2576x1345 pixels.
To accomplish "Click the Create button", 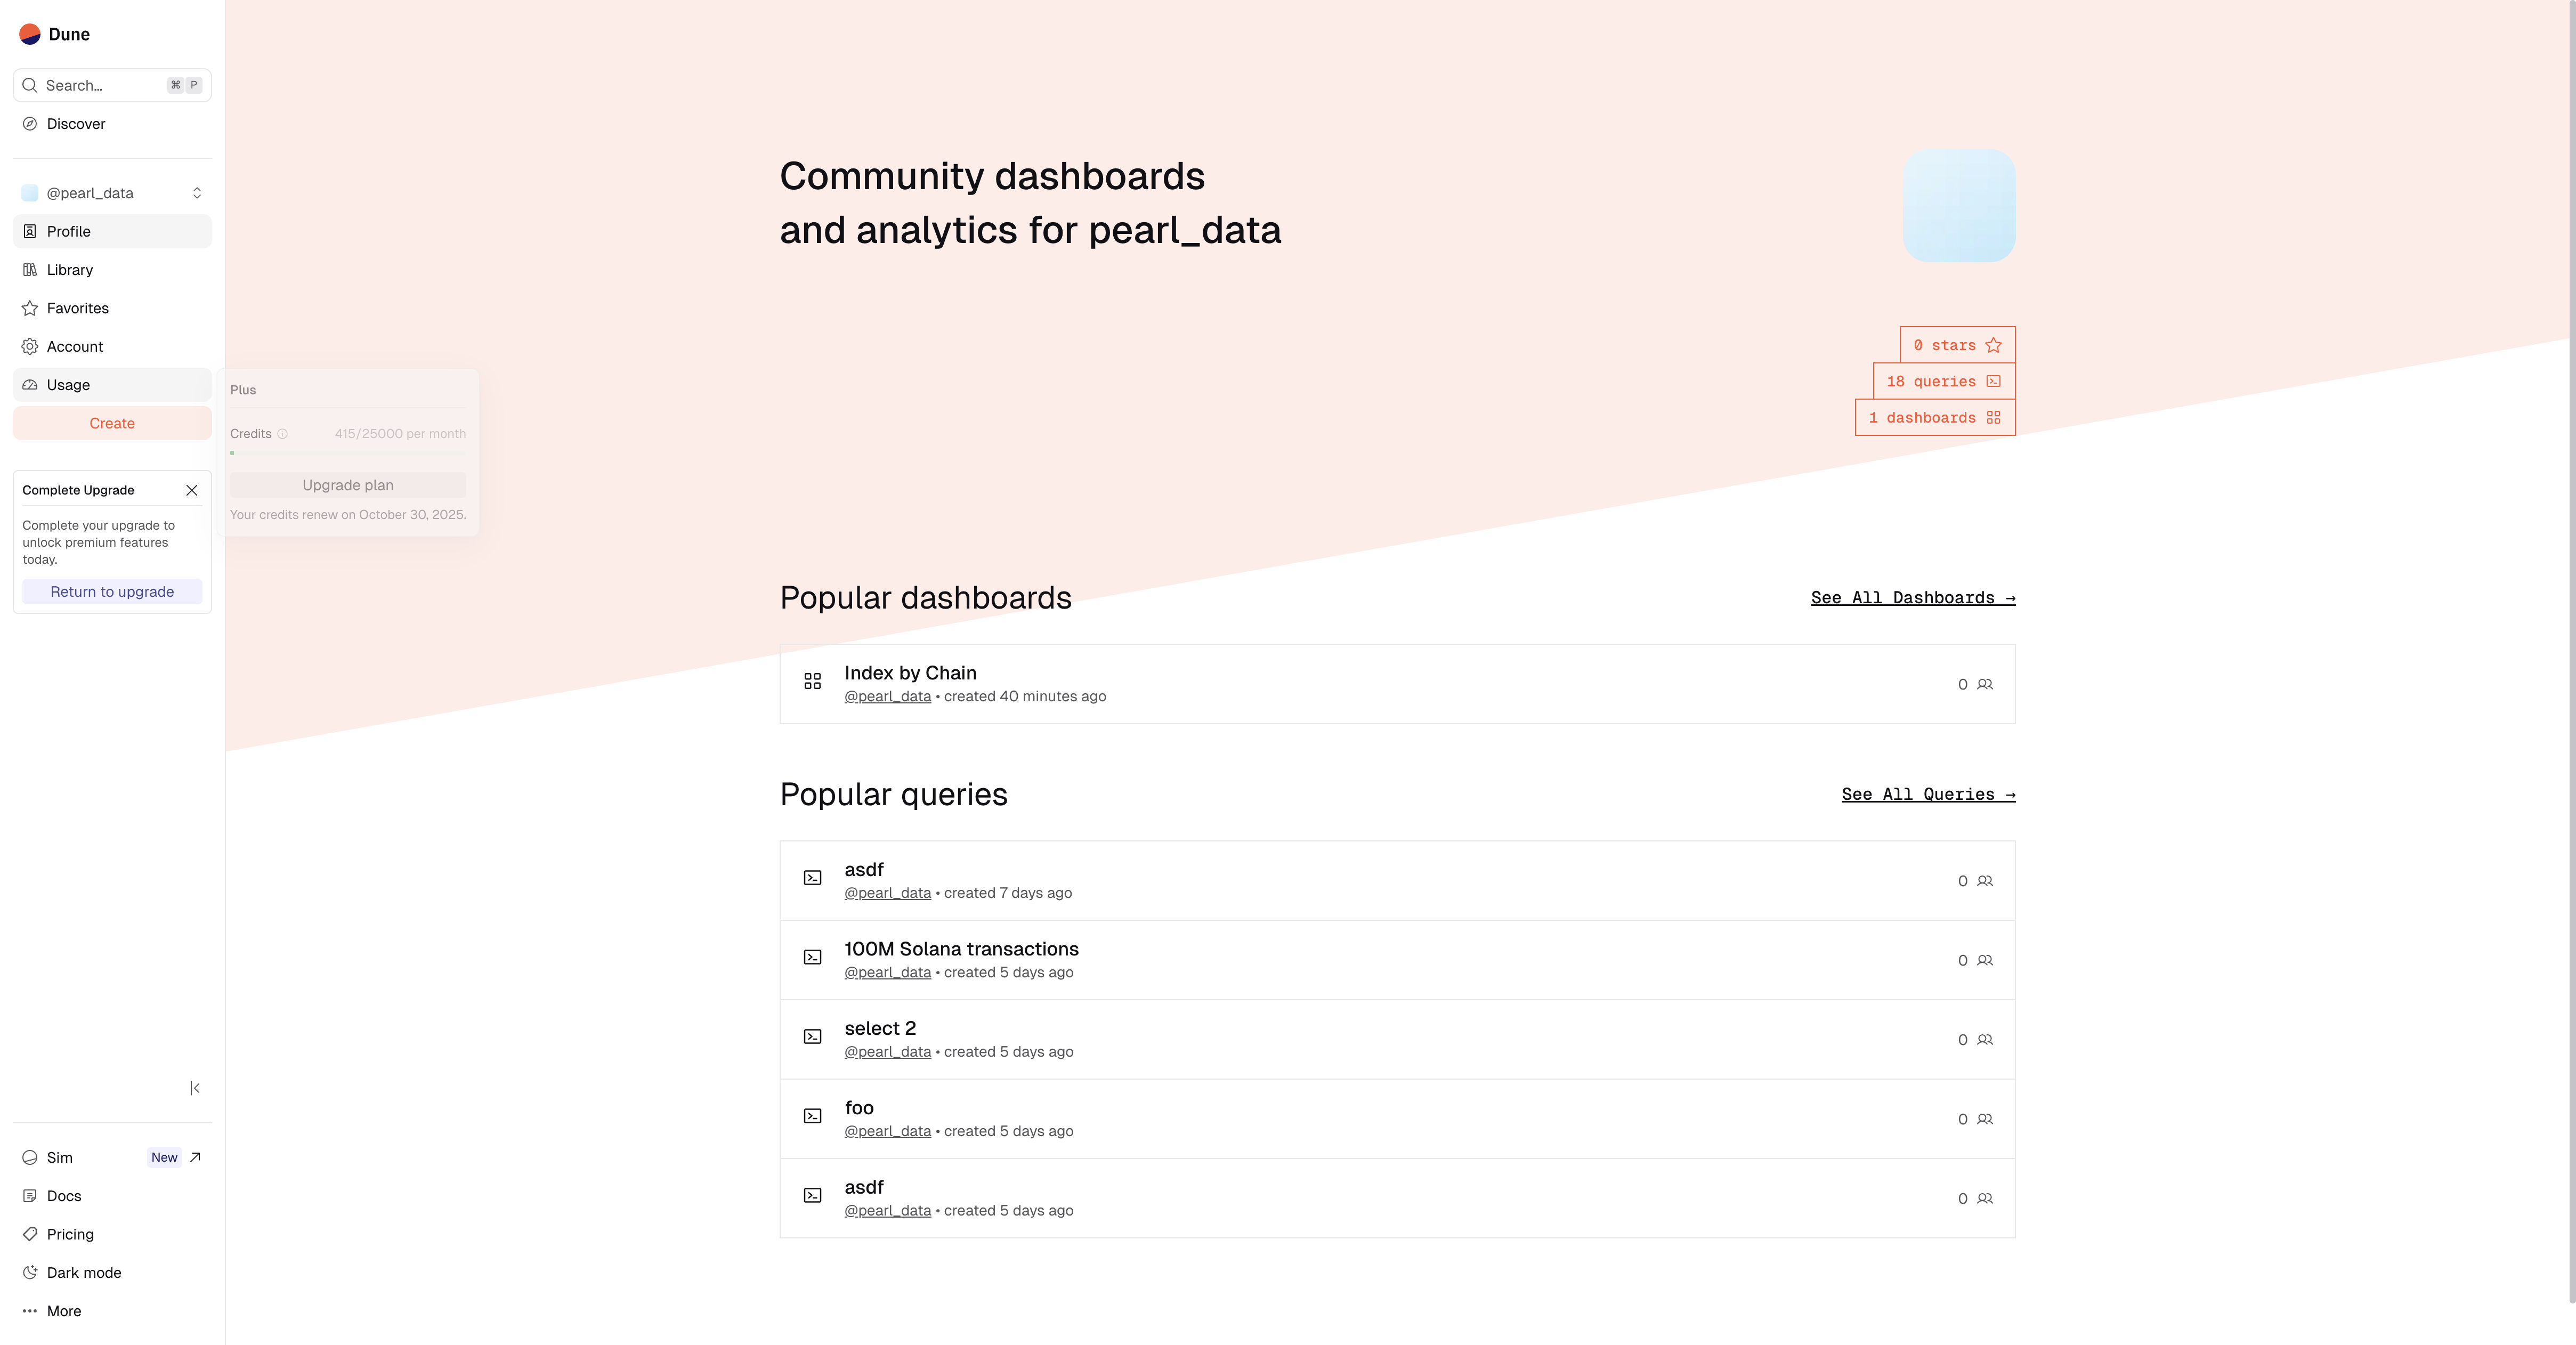I will coord(112,423).
